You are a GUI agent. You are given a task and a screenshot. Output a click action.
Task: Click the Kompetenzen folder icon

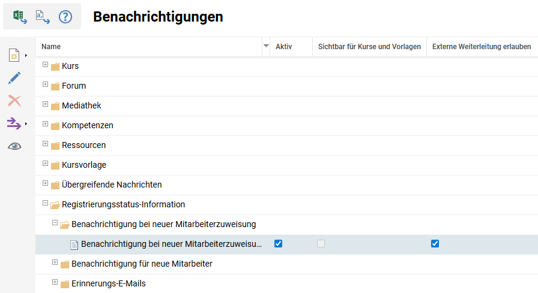55,126
